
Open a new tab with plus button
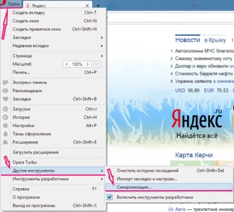click(x=98, y=6)
